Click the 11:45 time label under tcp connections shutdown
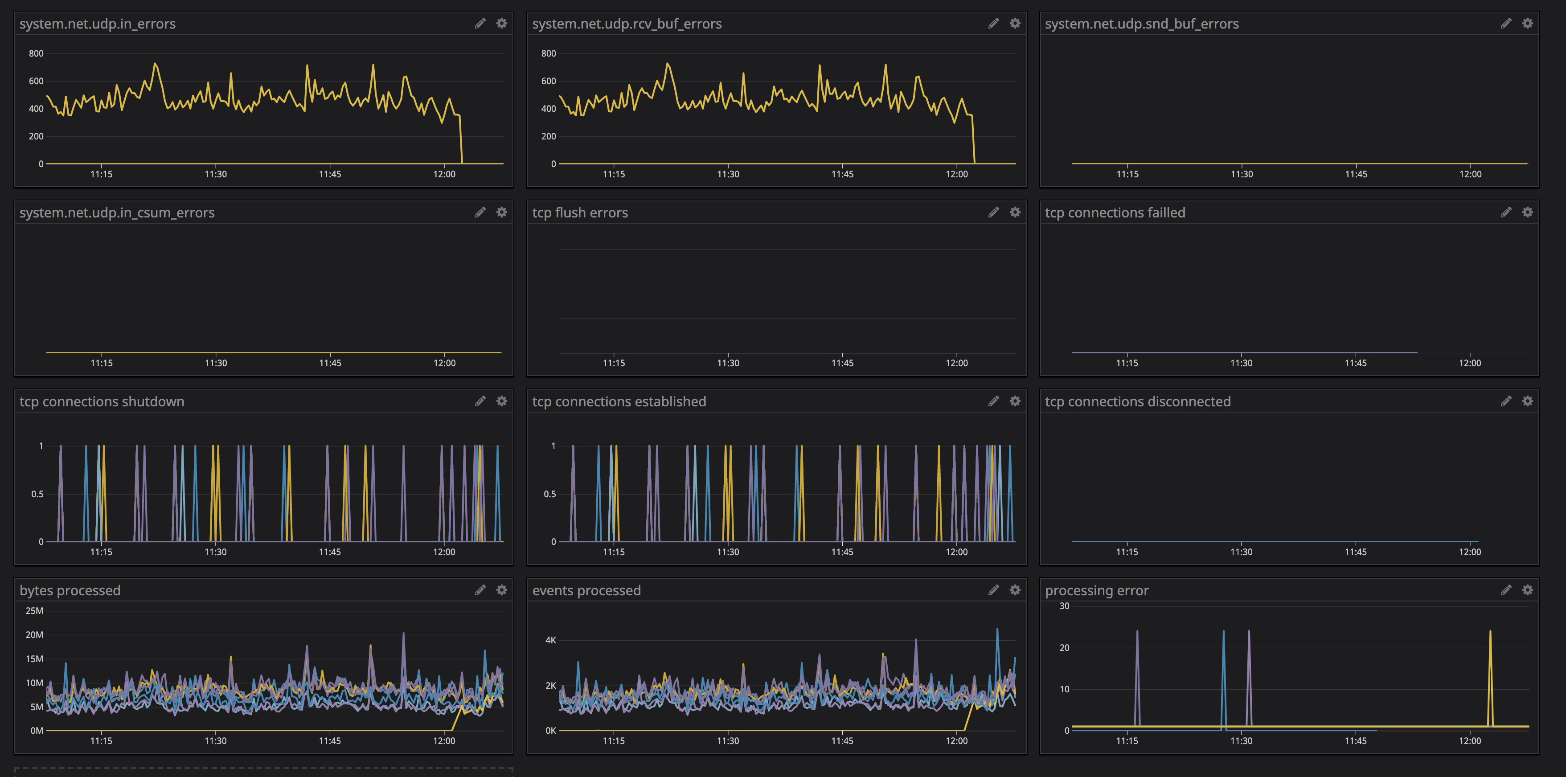The height and width of the screenshot is (777, 1566). click(x=329, y=552)
